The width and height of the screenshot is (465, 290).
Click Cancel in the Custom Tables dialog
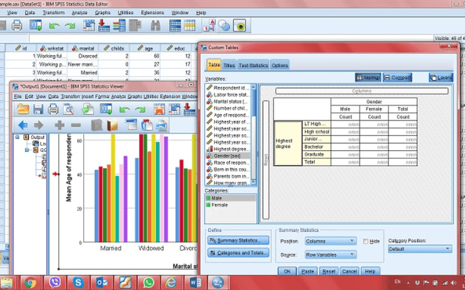pos(349,271)
